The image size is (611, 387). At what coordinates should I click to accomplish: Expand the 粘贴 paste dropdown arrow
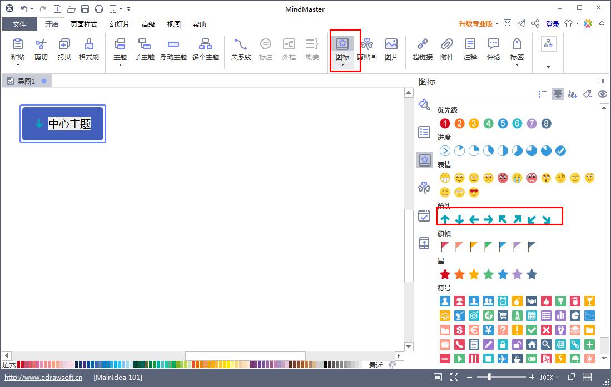tap(18, 65)
